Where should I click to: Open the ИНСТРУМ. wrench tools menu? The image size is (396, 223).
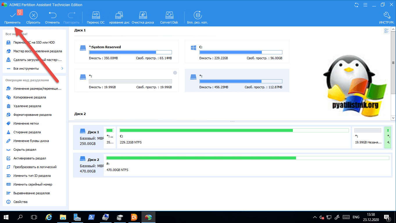[386, 15]
